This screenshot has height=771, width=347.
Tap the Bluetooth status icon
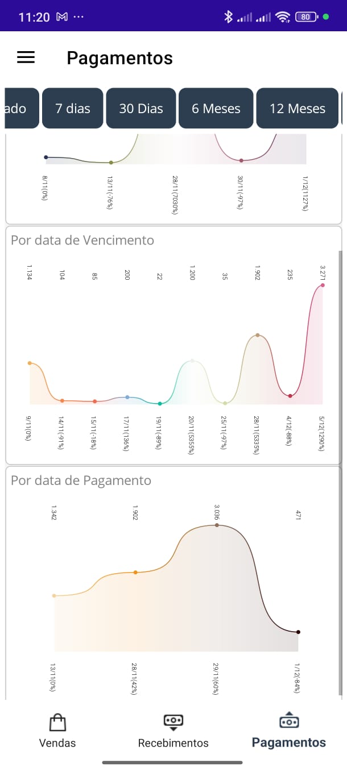(x=228, y=17)
